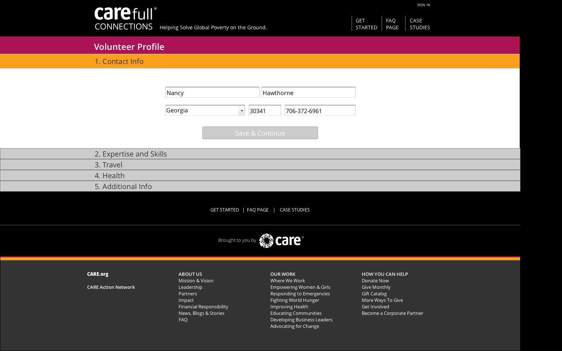Screen dimensions: 562x351
Task: Click the Financial Responsibility link
Action: point(203,307)
